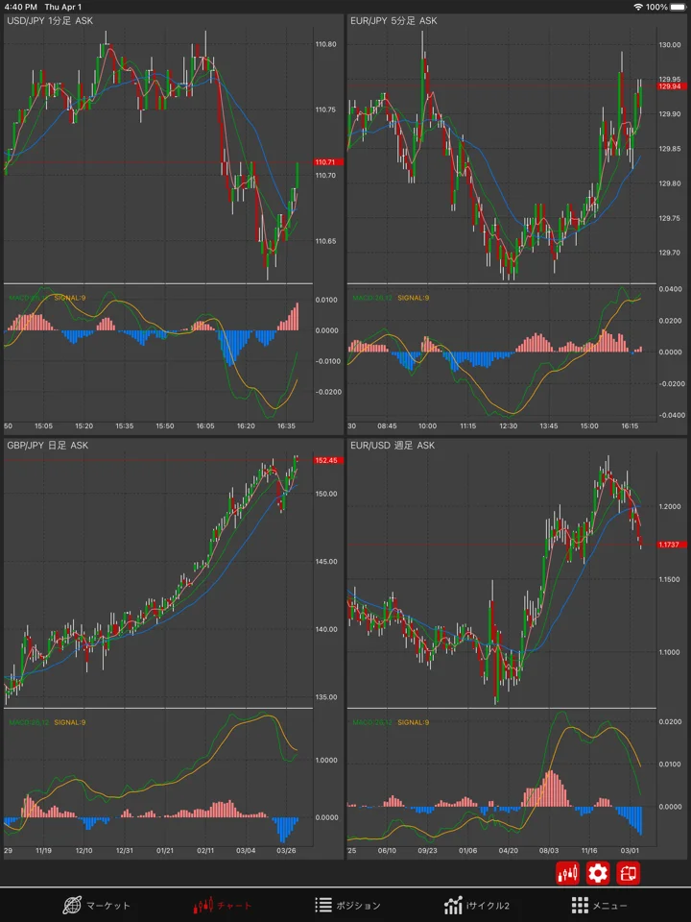Tap the red screen rotation layout icon
The image size is (691, 922).
coord(628,873)
